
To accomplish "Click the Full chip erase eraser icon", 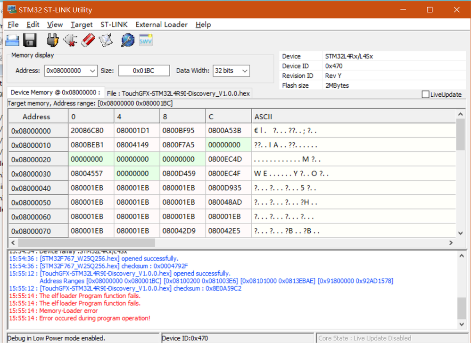I will [x=88, y=40].
